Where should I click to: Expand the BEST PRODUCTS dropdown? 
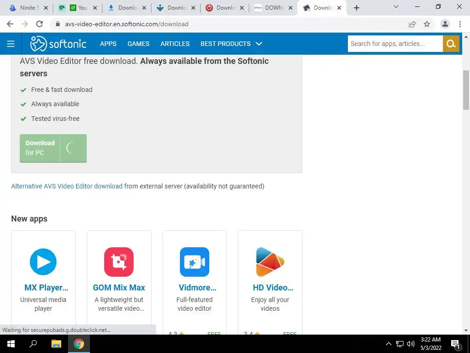231,44
